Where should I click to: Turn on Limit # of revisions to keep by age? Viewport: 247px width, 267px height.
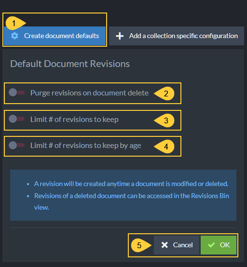17,145
